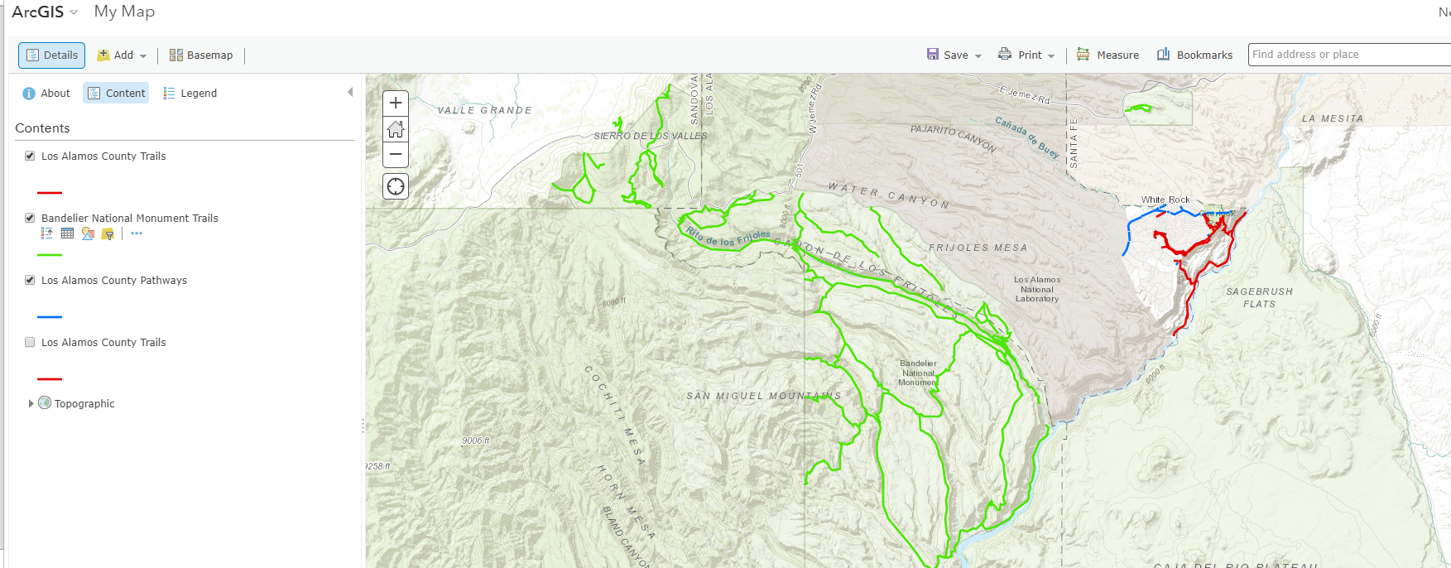Click the Bandelier trails filter icon

pyautogui.click(x=108, y=234)
